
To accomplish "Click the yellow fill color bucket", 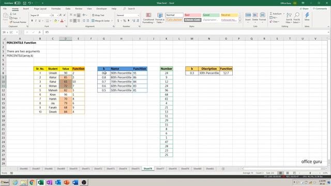I will point(55,21).
